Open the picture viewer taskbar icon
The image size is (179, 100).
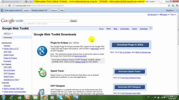pos(76,97)
